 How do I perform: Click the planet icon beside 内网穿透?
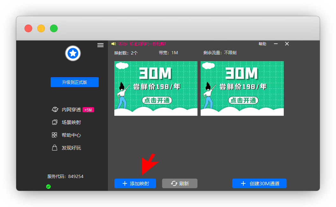(54, 110)
